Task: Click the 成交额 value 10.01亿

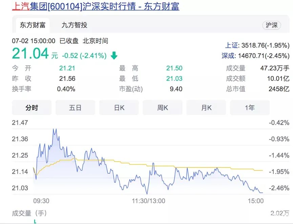Action: (x=278, y=79)
